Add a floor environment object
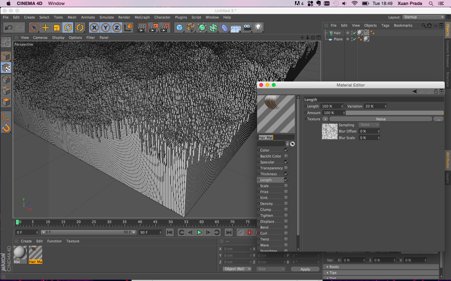The image size is (451, 281). [236, 27]
